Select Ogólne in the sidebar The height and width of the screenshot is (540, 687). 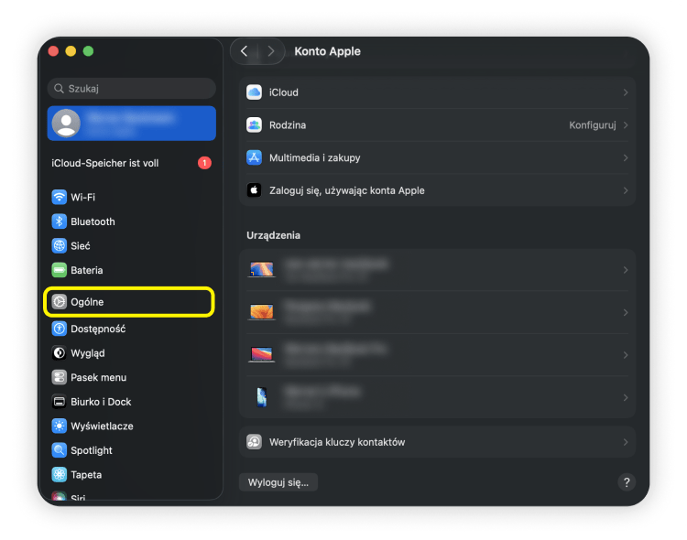[x=129, y=302]
